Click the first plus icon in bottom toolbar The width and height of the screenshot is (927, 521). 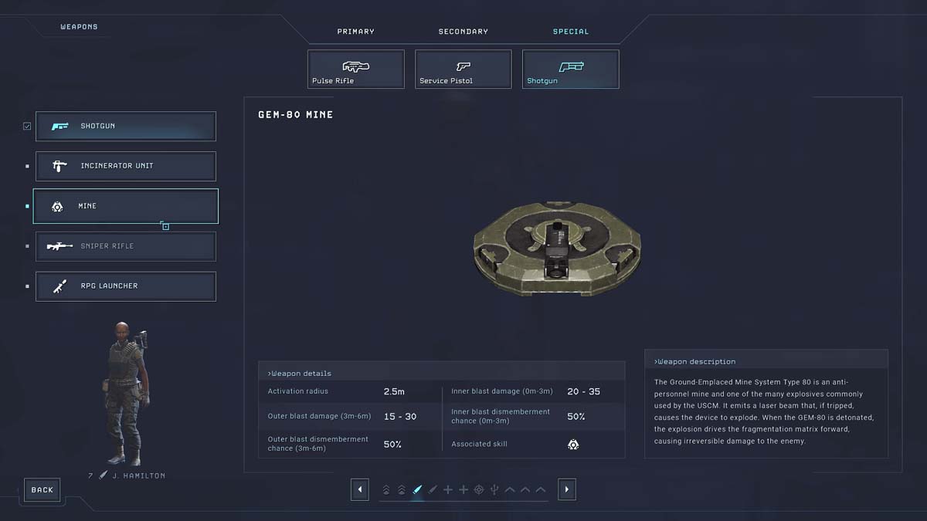click(448, 489)
